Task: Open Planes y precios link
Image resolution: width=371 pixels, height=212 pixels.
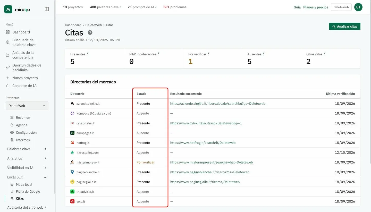Action: click(x=316, y=7)
